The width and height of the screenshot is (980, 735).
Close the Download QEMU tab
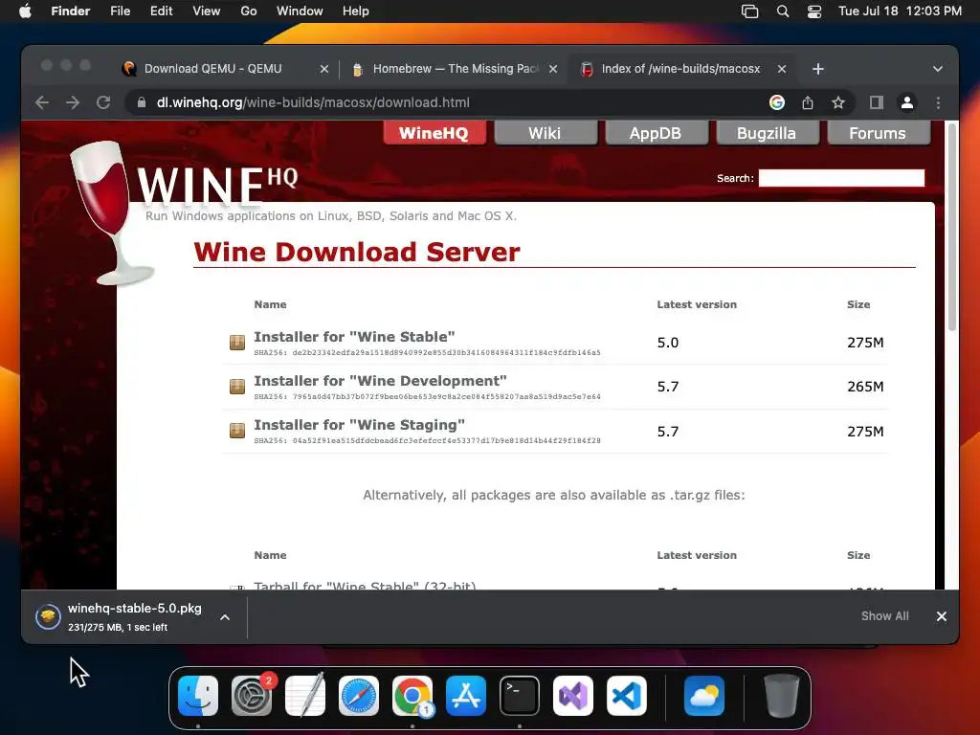coord(323,69)
